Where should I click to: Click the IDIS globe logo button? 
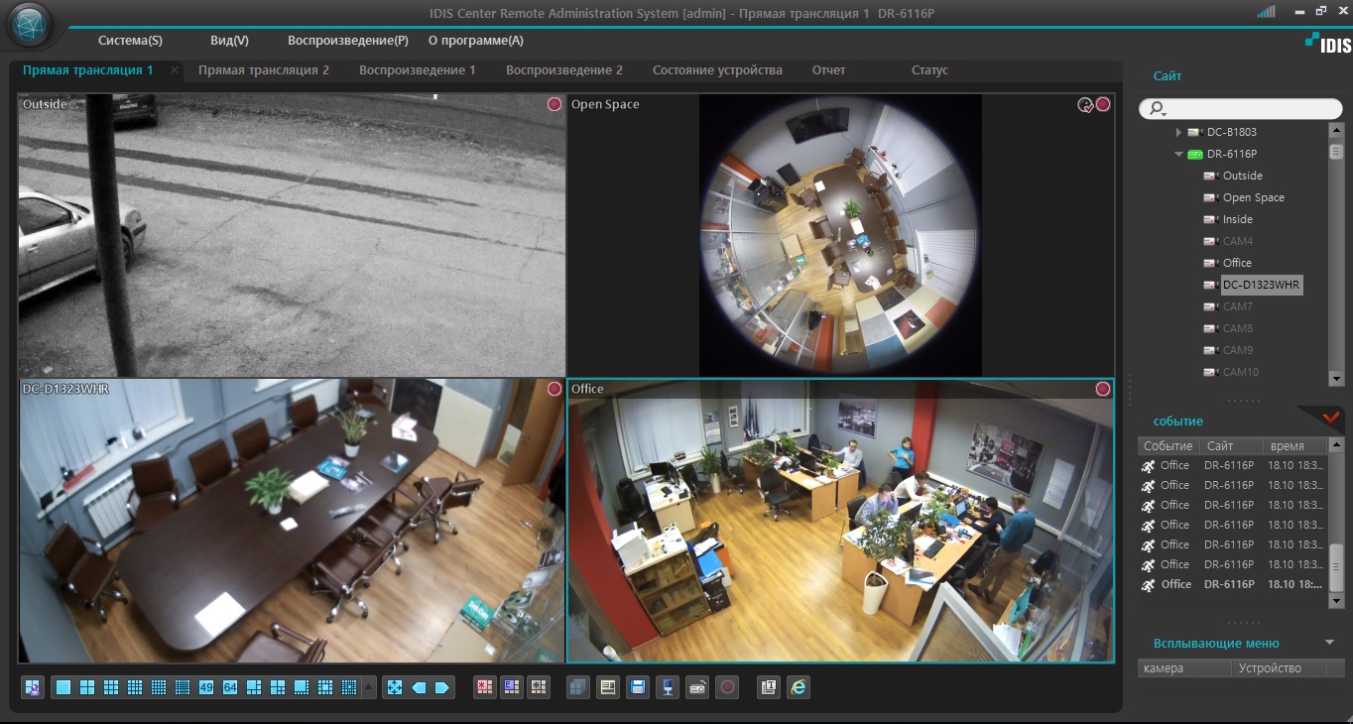tap(30, 27)
